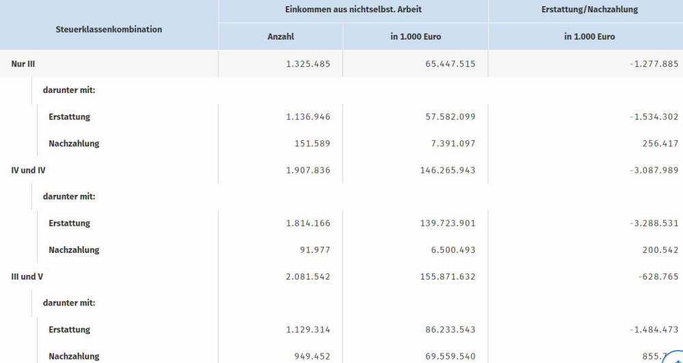Viewport: 683px width, 363px height.
Task: Select the value 57.582.099
Action: pos(450,117)
